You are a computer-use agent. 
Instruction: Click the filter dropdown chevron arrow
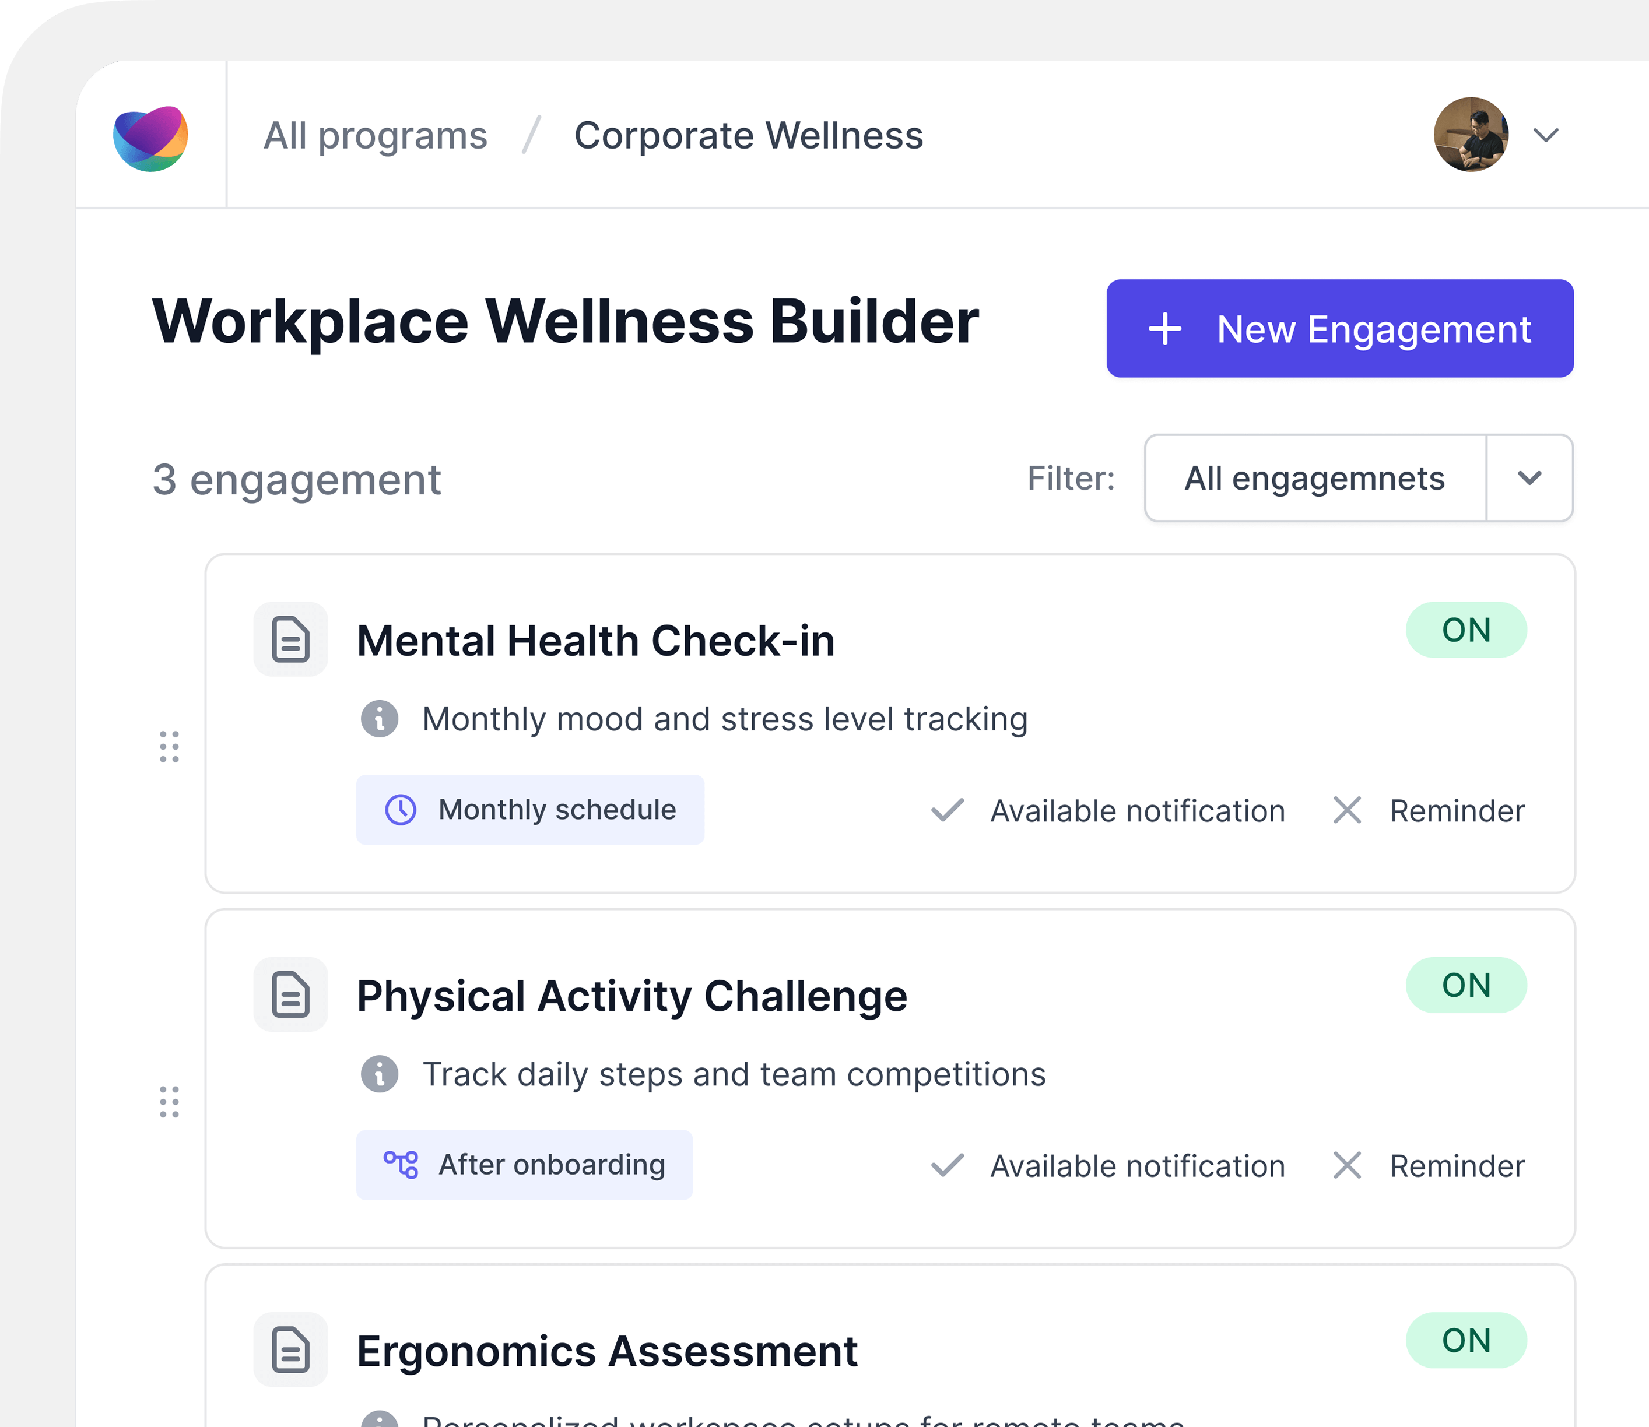pos(1529,478)
